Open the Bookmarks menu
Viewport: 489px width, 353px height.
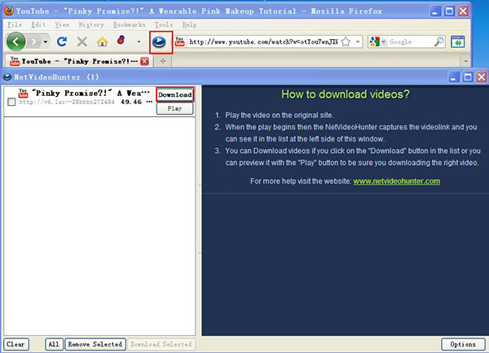tap(129, 24)
